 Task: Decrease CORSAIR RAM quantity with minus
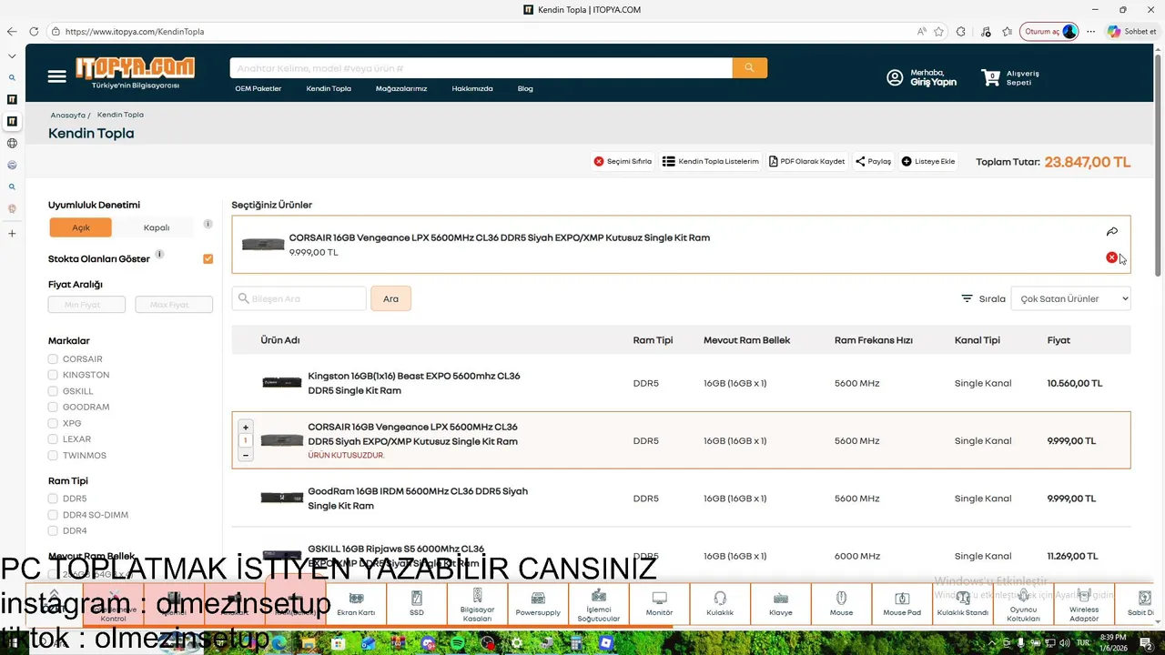[x=246, y=455]
